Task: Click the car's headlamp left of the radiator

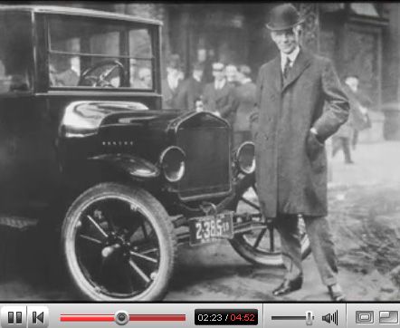Action: [172, 164]
